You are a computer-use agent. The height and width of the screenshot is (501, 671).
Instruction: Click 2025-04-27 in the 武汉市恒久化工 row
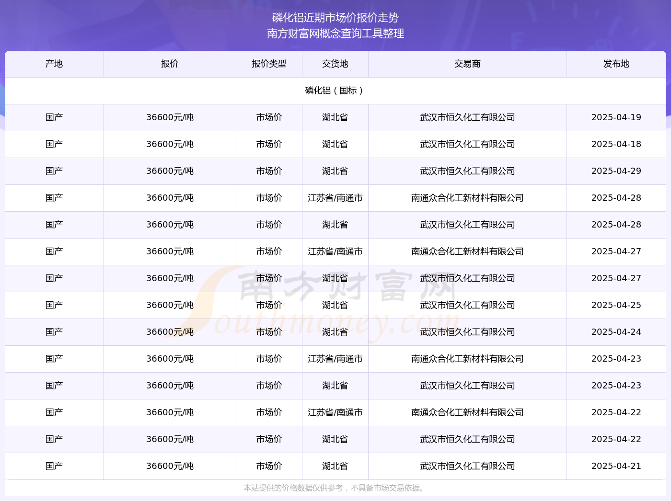point(616,278)
